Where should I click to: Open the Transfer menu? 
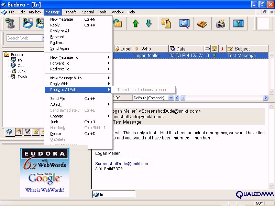click(x=71, y=12)
